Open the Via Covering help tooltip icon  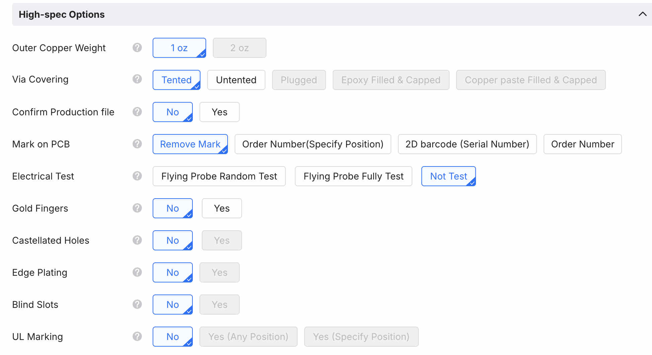click(137, 79)
